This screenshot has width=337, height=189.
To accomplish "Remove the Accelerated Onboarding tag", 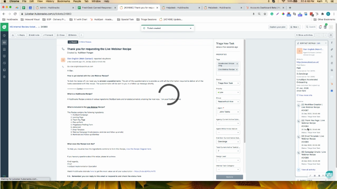I will tap(237, 64).
